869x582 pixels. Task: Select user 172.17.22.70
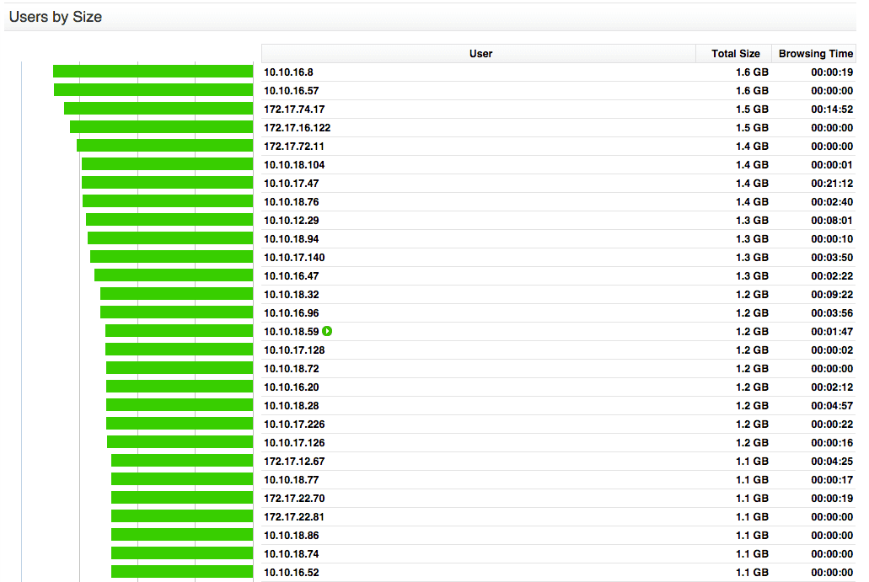pos(294,499)
